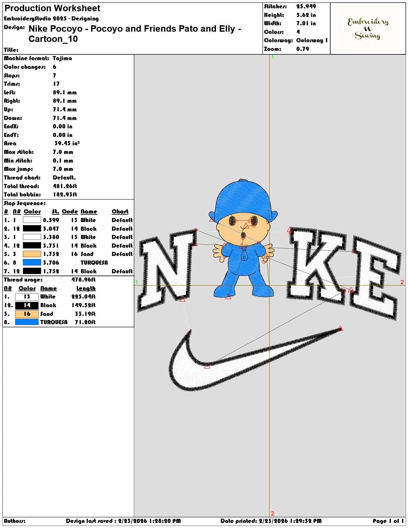Click the 'Color changes:' label

[x=25, y=67]
